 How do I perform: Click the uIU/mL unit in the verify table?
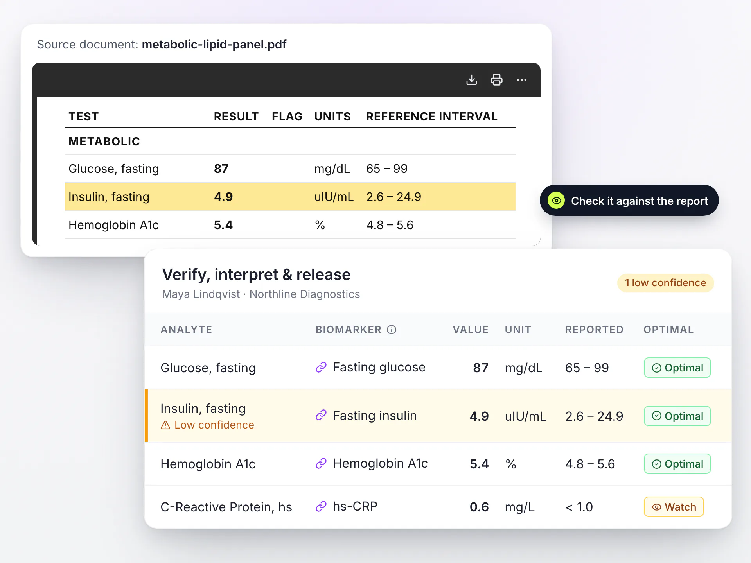pyautogui.click(x=525, y=416)
